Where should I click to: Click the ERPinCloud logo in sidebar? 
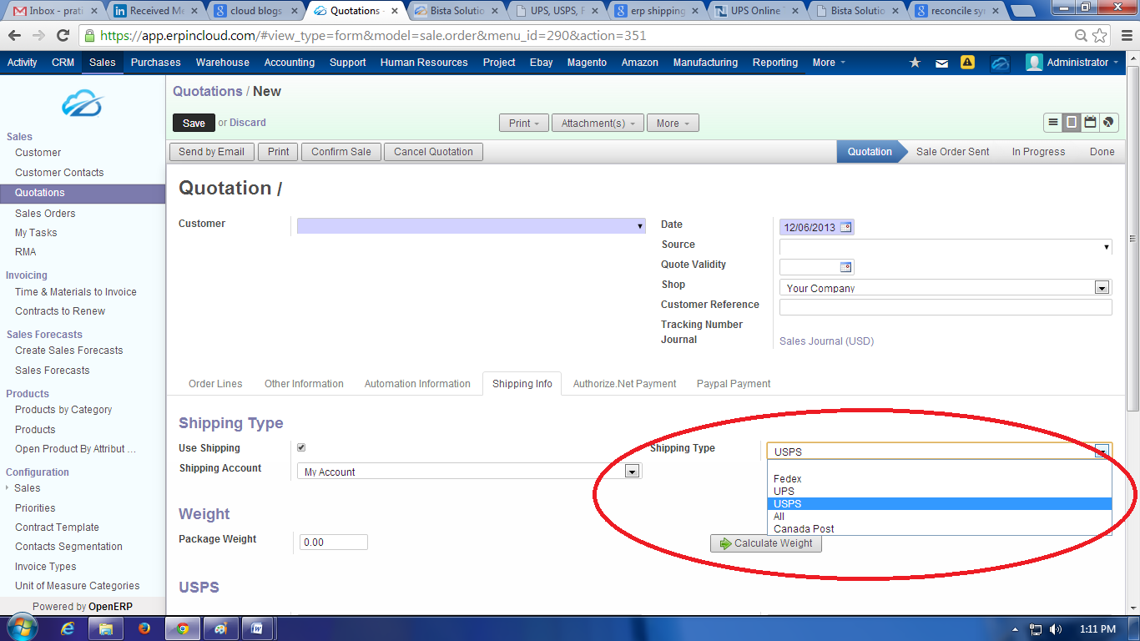click(82, 104)
